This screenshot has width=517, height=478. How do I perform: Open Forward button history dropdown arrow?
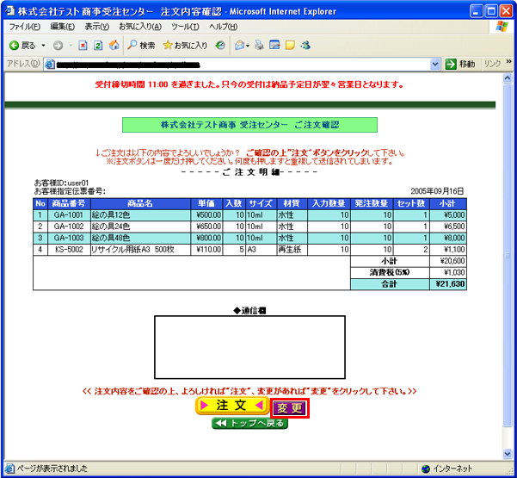(x=71, y=46)
